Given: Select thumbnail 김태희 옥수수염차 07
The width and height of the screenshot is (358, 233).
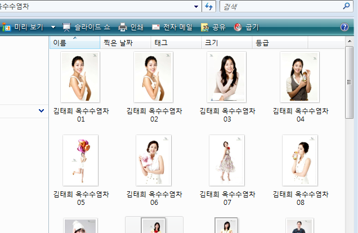Looking at the screenshot, I should click(x=227, y=160).
